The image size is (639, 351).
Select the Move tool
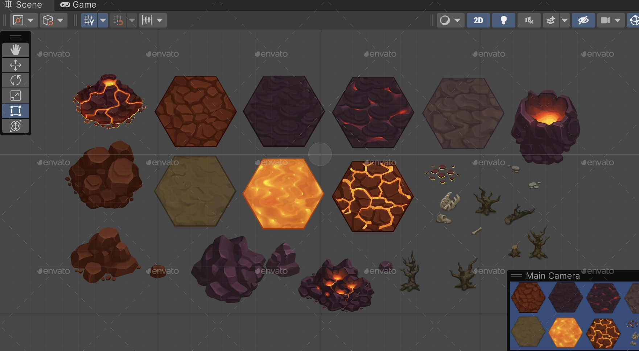pyautogui.click(x=16, y=65)
